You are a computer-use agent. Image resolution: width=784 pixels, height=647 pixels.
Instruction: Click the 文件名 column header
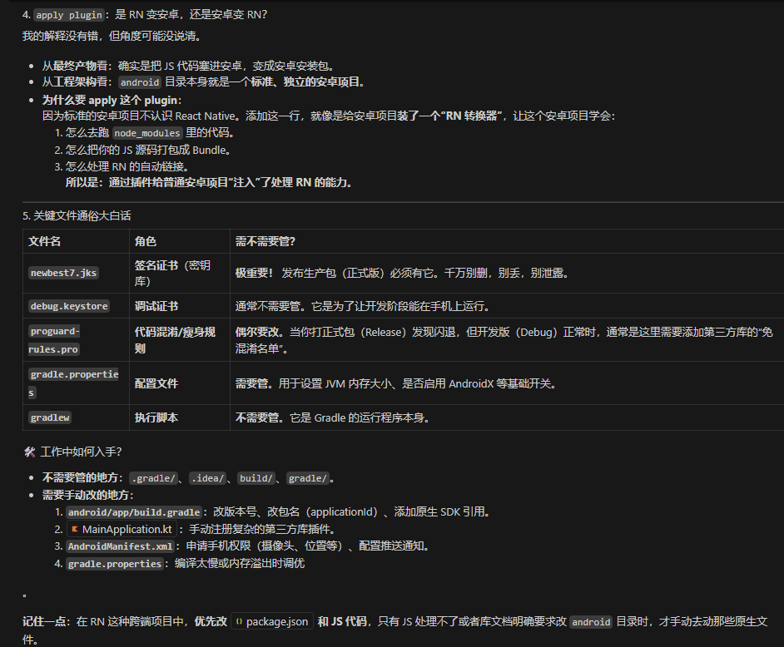tap(76, 241)
